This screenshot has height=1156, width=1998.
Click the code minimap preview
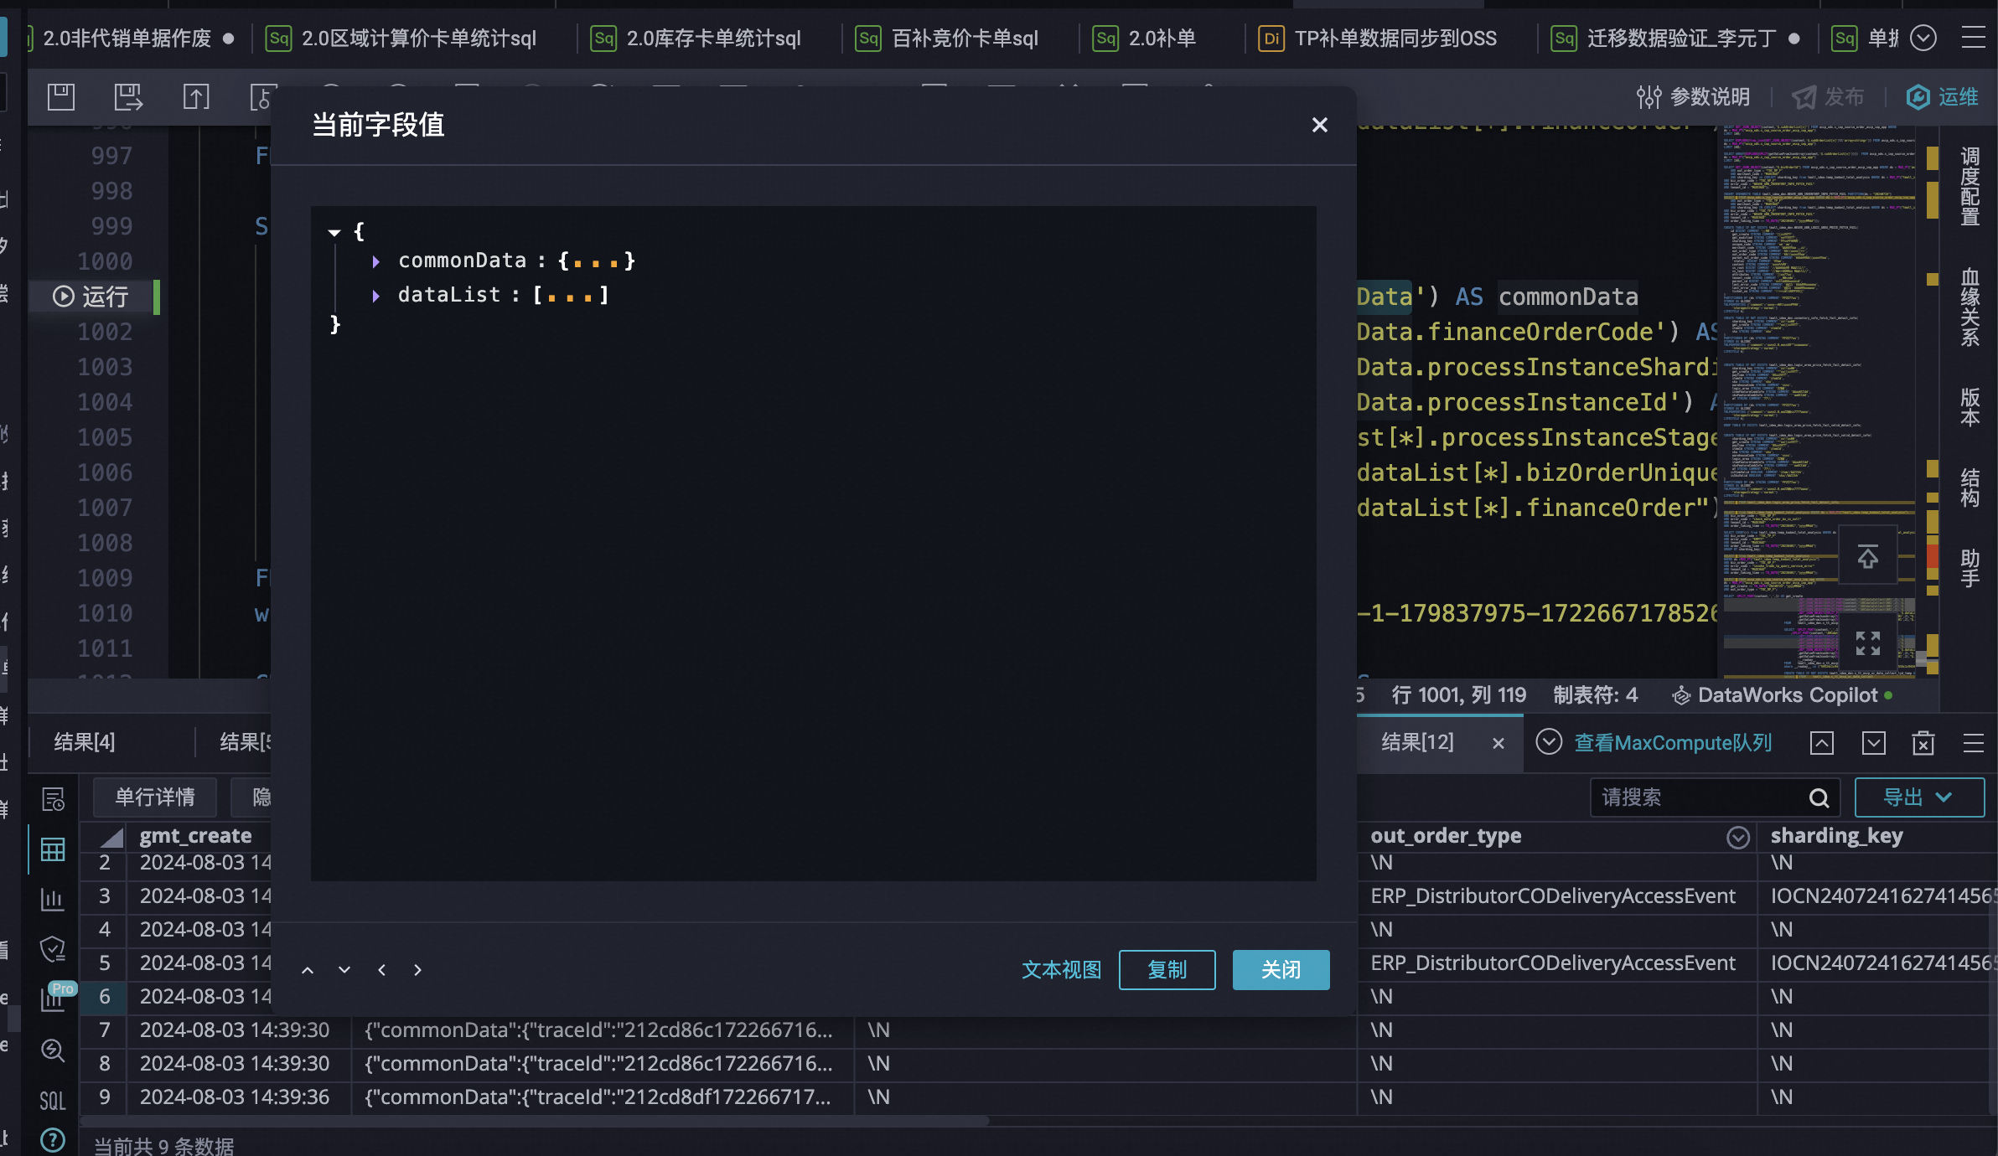(1819, 402)
